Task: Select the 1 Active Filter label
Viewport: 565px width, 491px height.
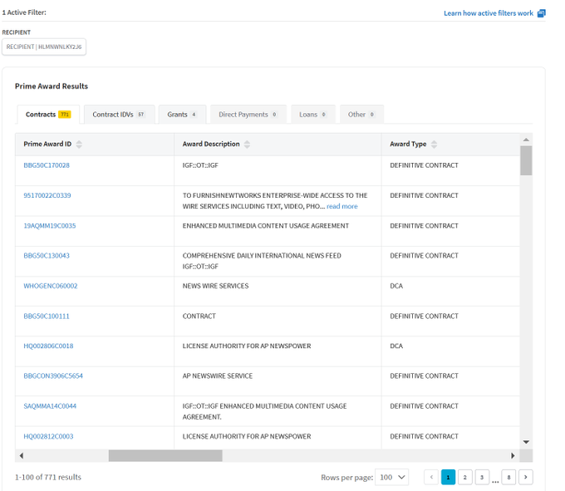Action: (x=24, y=12)
